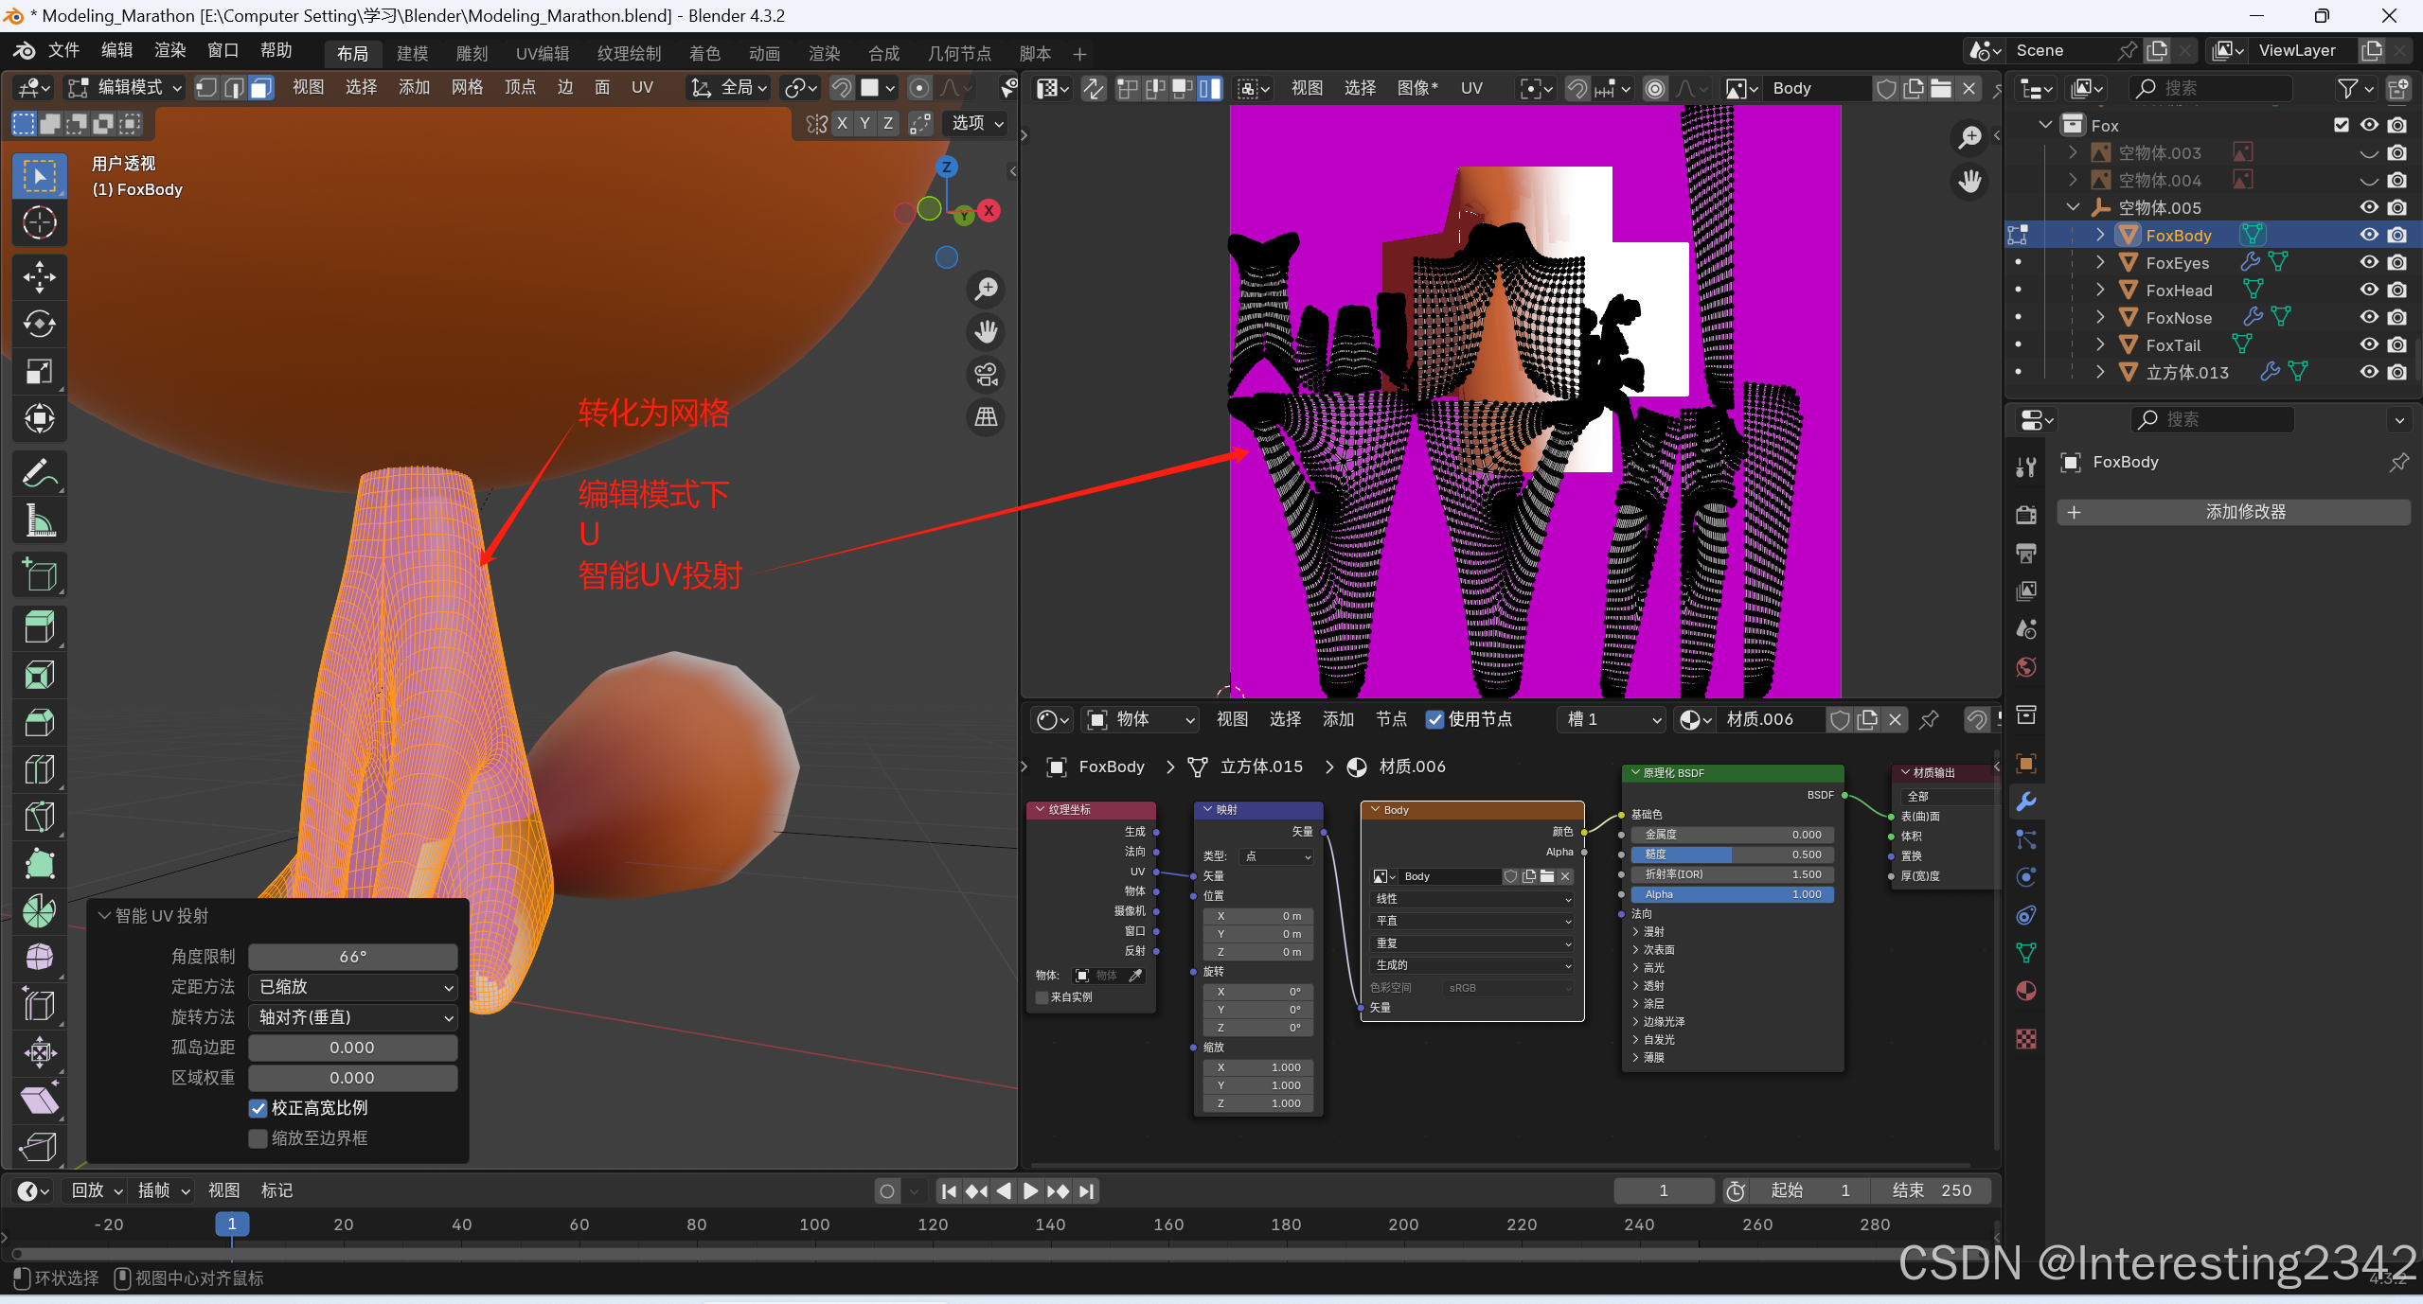Open Material properties tab icon

2026,991
